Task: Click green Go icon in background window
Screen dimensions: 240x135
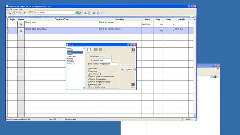Action: [x=214, y=76]
